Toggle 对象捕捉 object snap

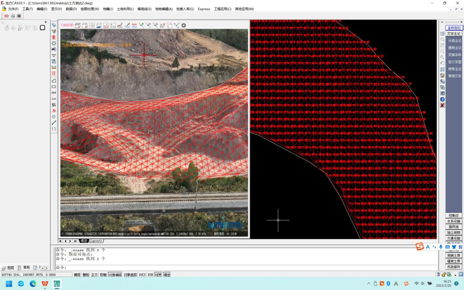tap(115, 275)
